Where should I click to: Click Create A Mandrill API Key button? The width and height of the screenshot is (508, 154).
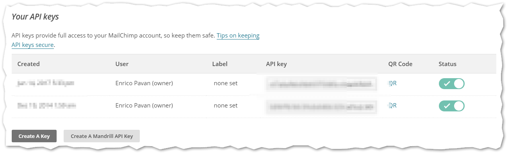coord(102,136)
